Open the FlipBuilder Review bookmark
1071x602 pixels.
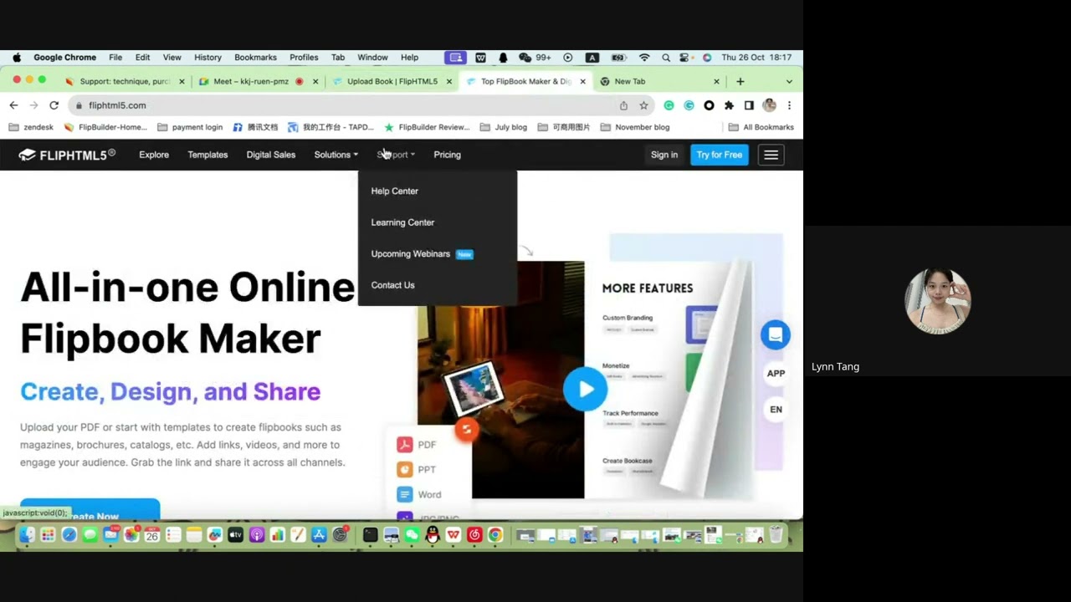coord(427,127)
